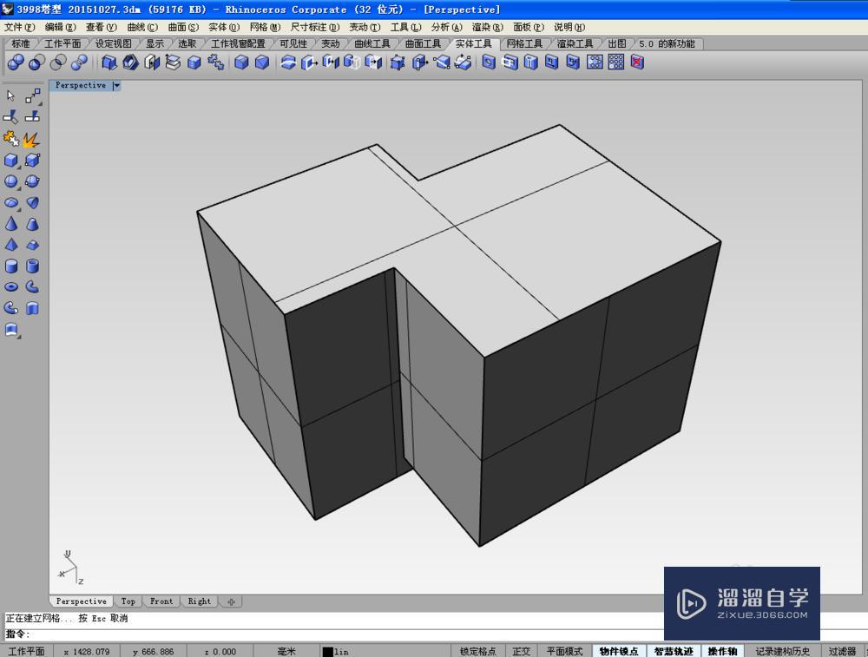Image resolution: width=868 pixels, height=657 pixels.
Task: Click the black layer color swatch in status bar
Action: click(x=328, y=652)
